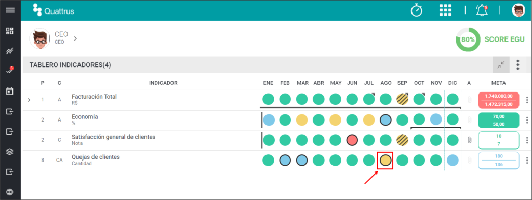532x200 pixels.
Task: Click the P column header
Action: (x=43, y=83)
